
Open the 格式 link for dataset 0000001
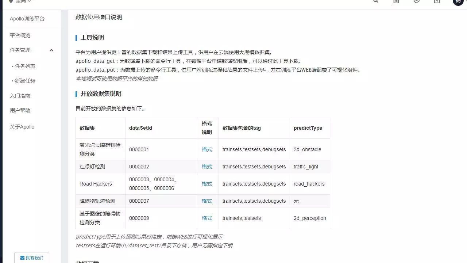207,149
